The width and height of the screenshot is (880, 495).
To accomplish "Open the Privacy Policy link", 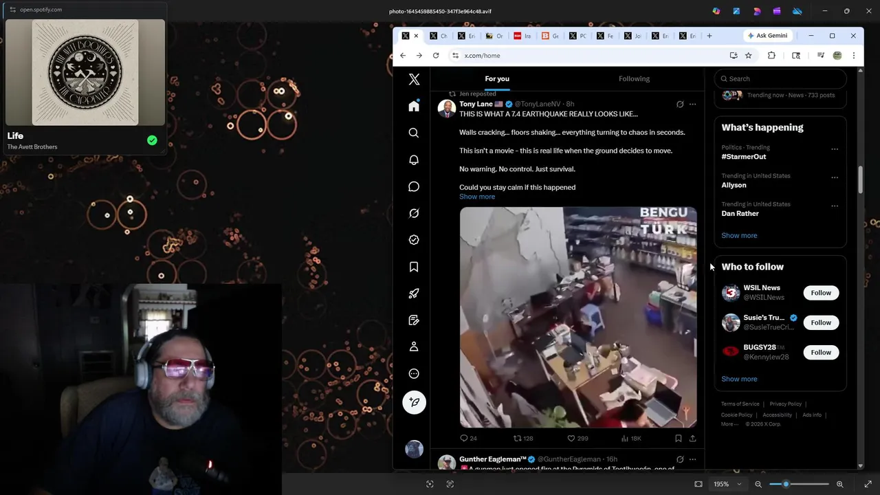I will click(x=786, y=404).
